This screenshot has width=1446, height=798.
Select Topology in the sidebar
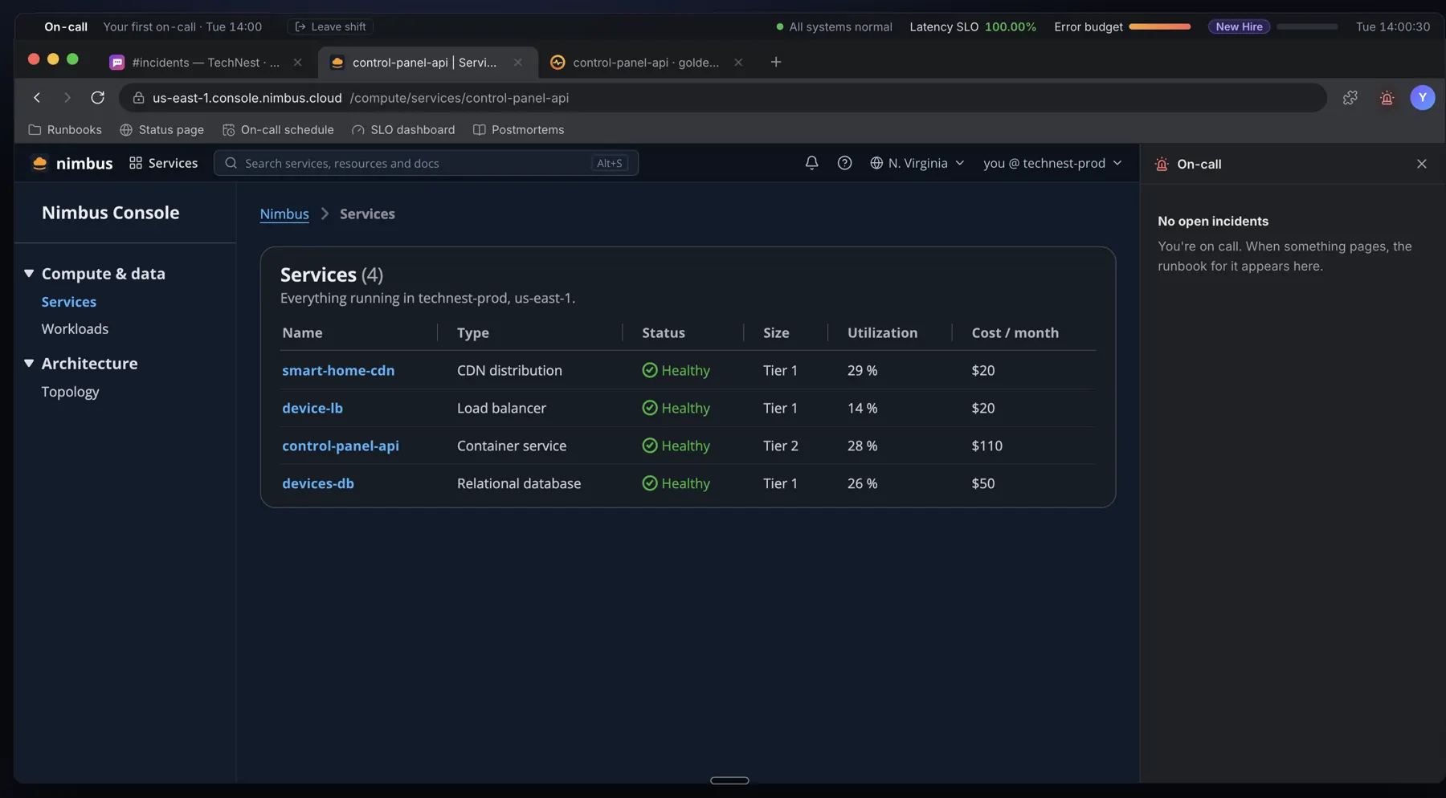(71, 392)
